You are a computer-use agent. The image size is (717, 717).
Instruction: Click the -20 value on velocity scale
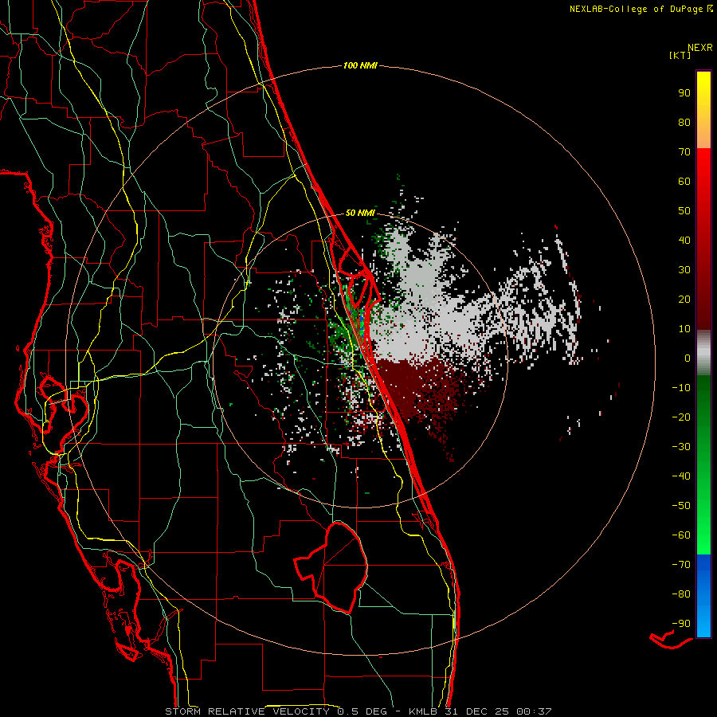(x=681, y=417)
